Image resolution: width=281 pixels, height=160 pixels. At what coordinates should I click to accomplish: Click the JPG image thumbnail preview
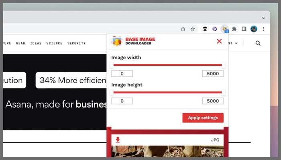(x=167, y=151)
